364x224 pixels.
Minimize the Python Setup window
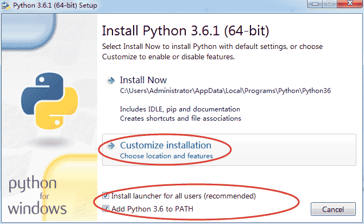[x=315, y=5]
